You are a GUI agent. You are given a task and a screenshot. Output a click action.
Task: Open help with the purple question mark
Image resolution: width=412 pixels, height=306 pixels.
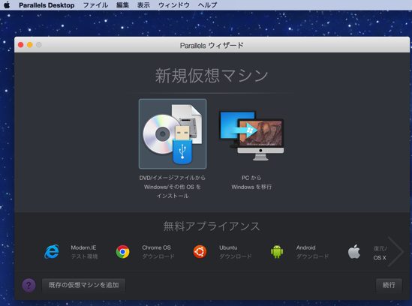pos(29,285)
